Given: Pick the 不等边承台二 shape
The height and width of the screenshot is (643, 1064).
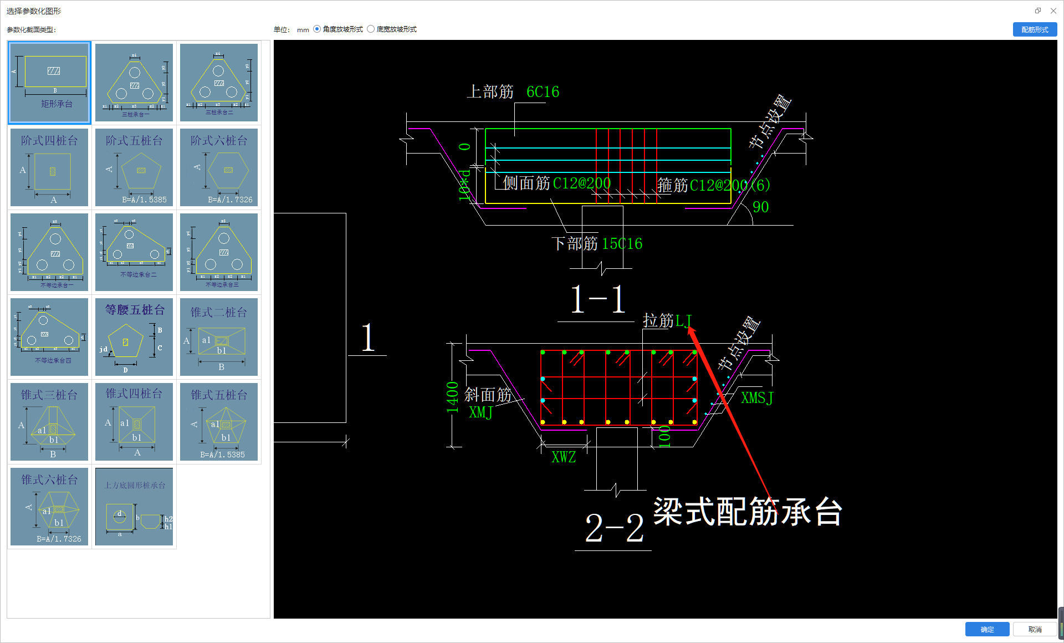Looking at the screenshot, I should [x=134, y=252].
